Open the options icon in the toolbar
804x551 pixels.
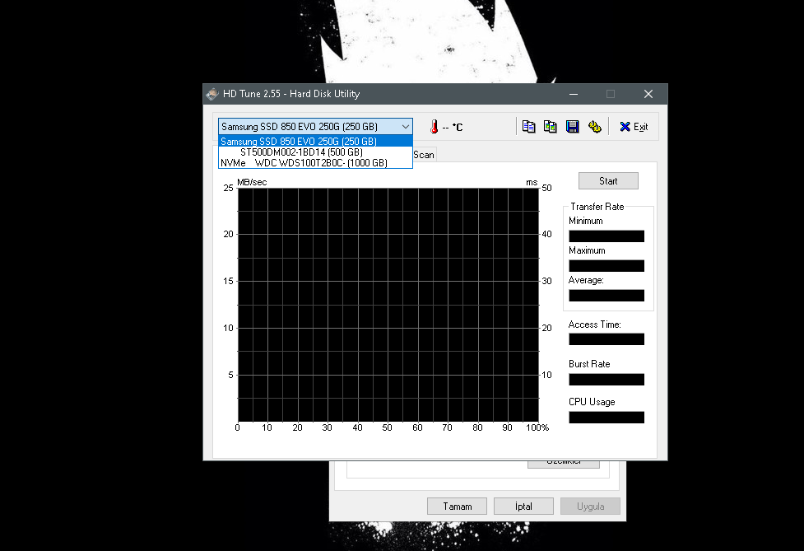click(x=594, y=126)
